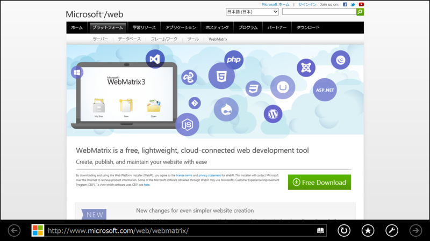430x241 pixels.
Task: Focus the site search text box
Action: tap(319, 12)
